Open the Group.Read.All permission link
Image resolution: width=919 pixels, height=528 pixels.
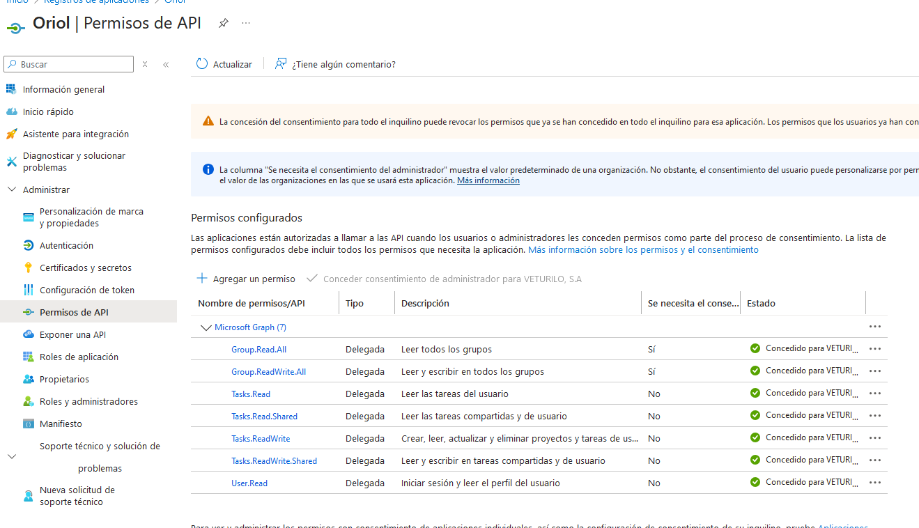(x=258, y=350)
